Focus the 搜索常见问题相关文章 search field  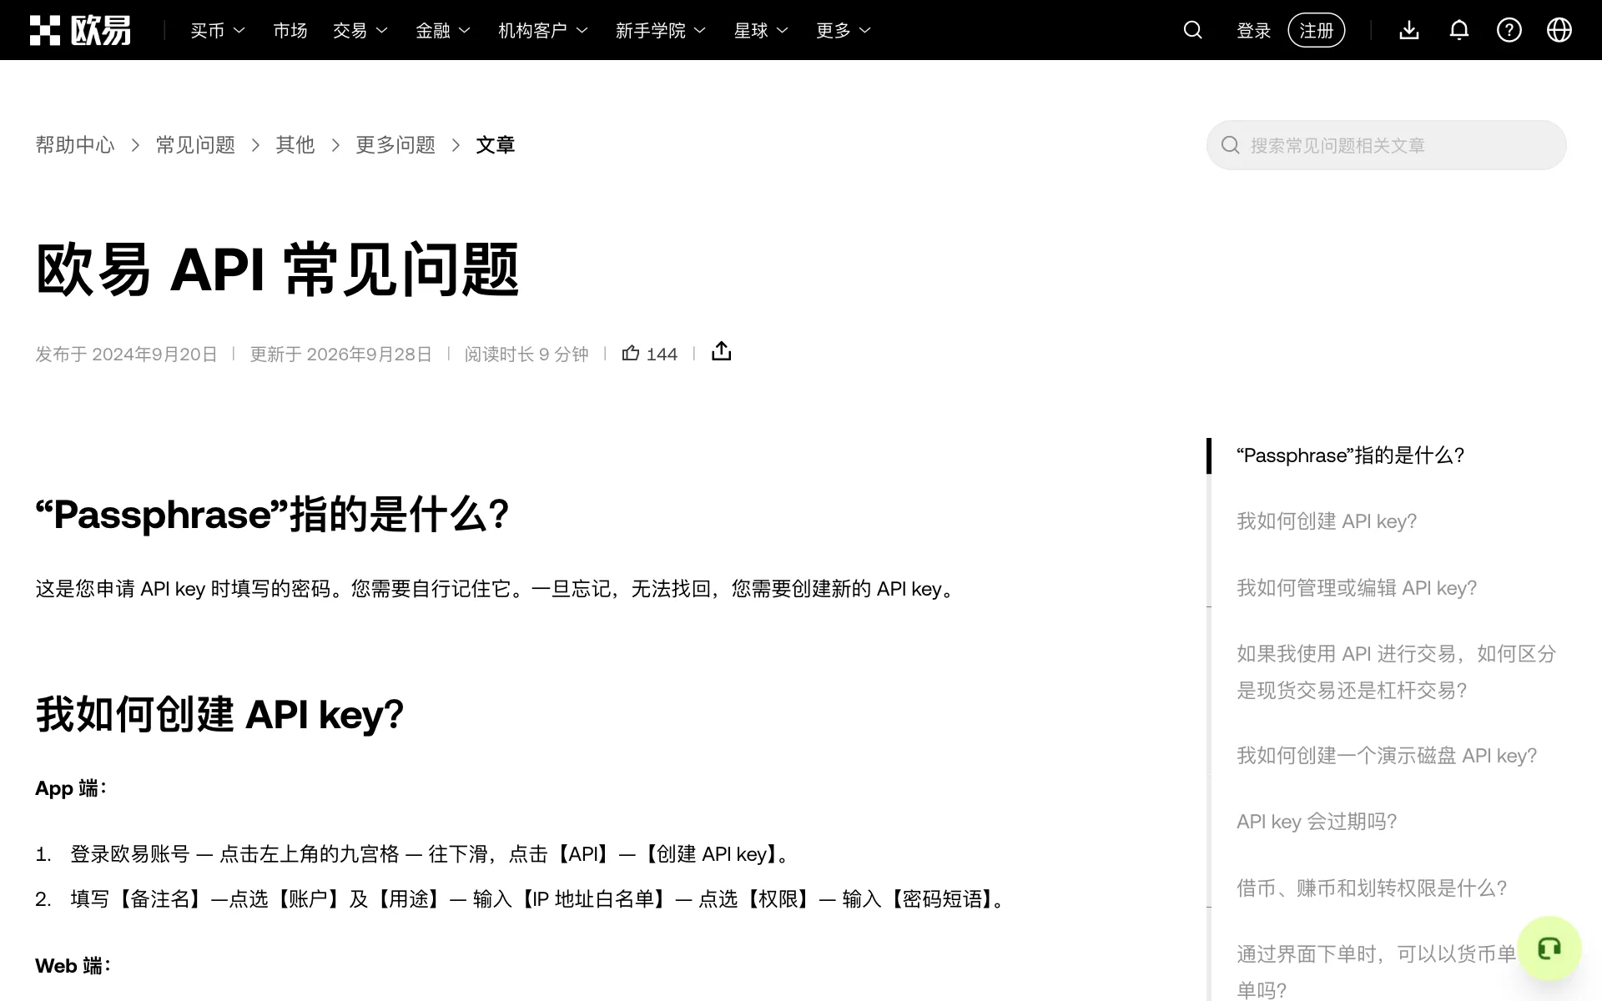tap(1386, 145)
